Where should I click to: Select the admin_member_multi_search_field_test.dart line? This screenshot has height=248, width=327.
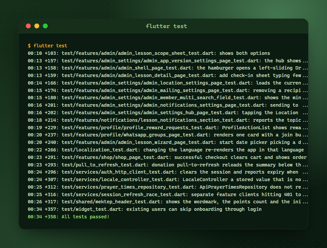(168, 98)
